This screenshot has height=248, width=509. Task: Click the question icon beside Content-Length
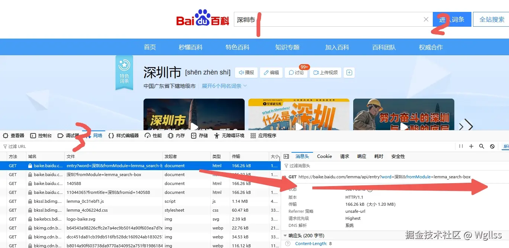pyautogui.click(x=287, y=244)
